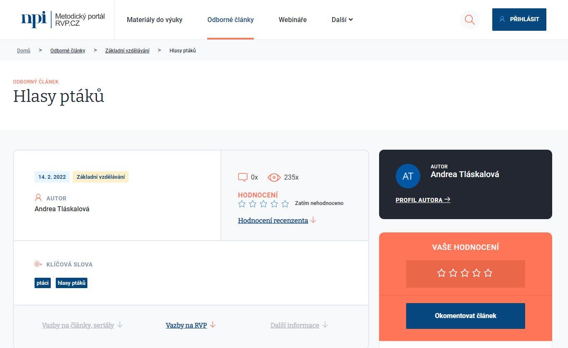Image resolution: width=568 pixels, height=348 pixels.
Task: Click the comment bubble count icon
Action: [243, 177]
